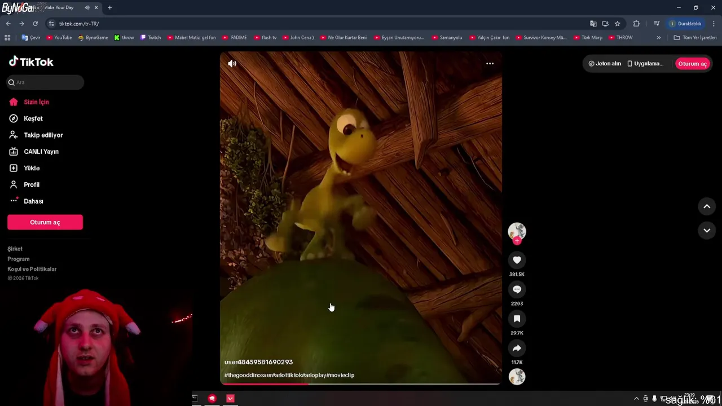
Task: Bookmark this page with the star icon
Action: (x=618, y=24)
